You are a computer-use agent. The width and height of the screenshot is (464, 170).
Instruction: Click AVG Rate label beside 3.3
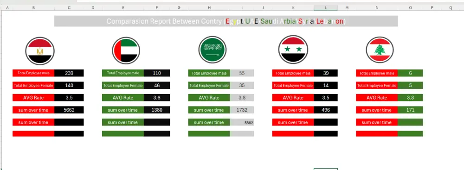coord(377,98)
